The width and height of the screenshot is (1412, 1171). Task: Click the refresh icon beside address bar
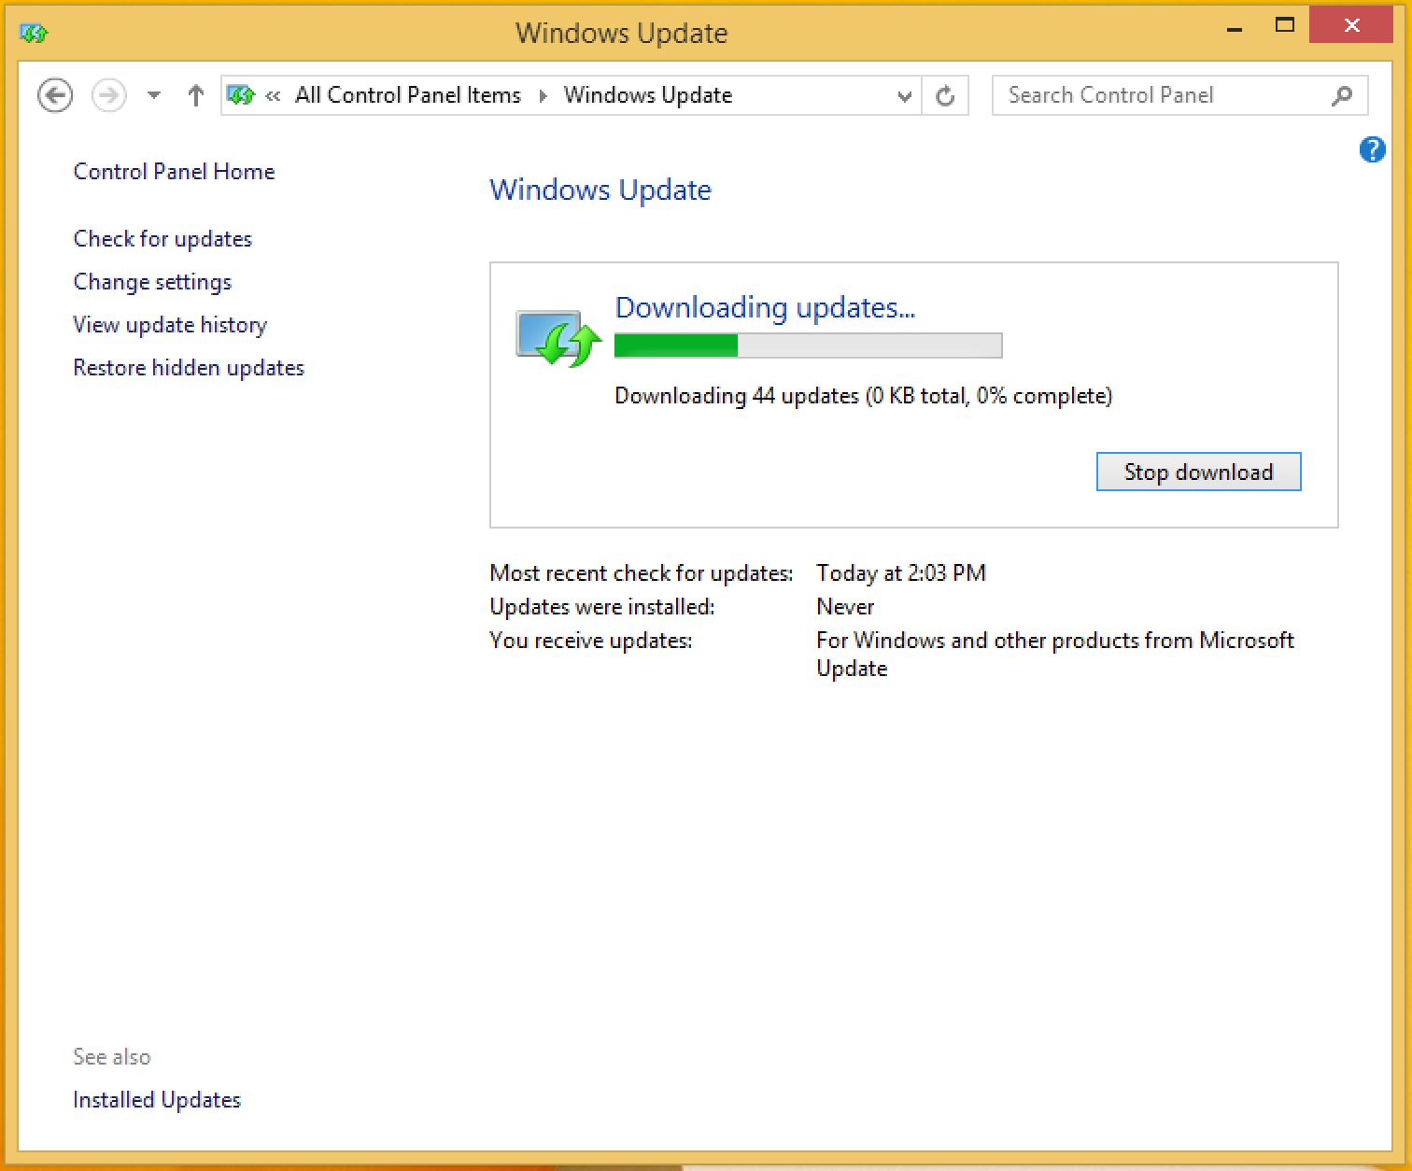[x=945, y=95]
